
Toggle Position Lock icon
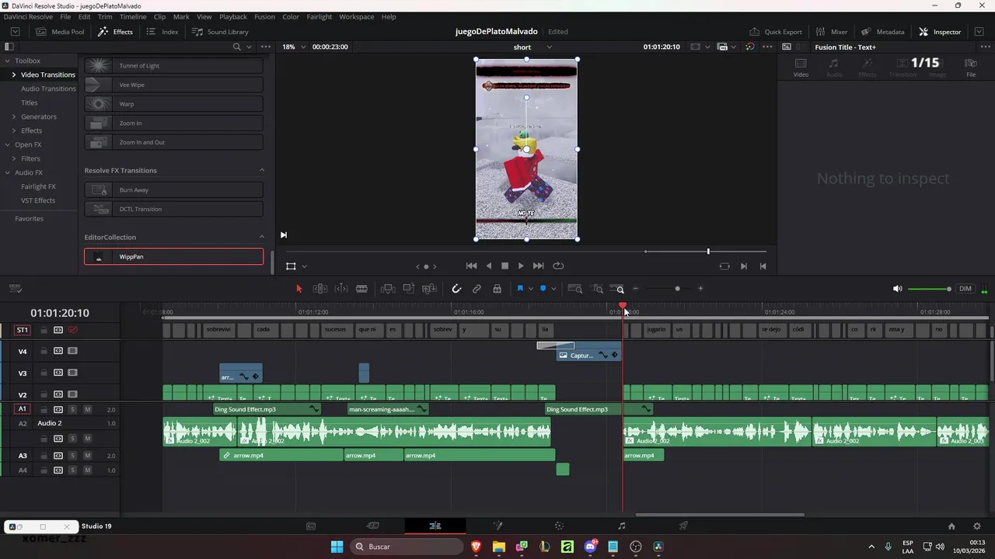click(497, 289)
